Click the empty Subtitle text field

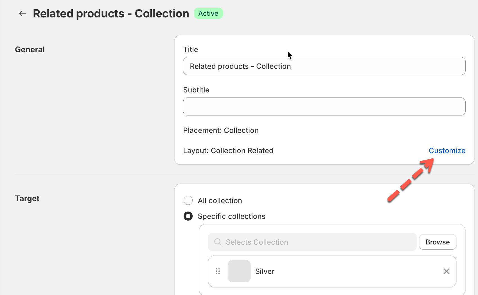pyautogui.click(x=324, y=106)
